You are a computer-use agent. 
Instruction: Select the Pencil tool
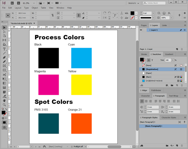(4, 62)
